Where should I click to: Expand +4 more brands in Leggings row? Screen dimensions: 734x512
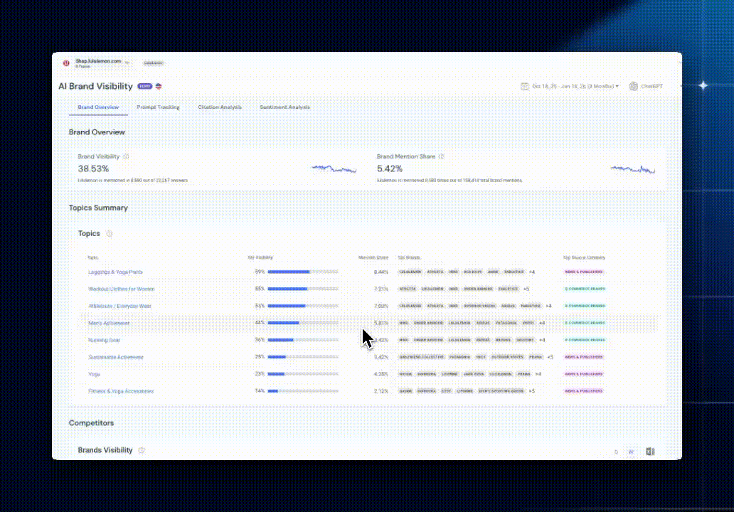click(532, 272)
